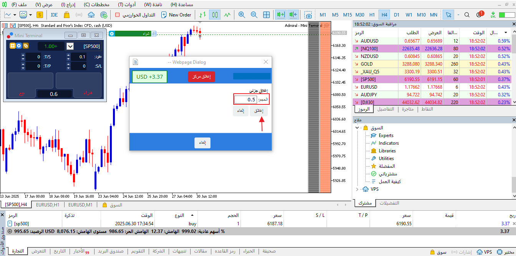Open the IDE MetaEditor icon
Image resolution: width=516 pixels, height=256 pixels.
click(54, 15)
